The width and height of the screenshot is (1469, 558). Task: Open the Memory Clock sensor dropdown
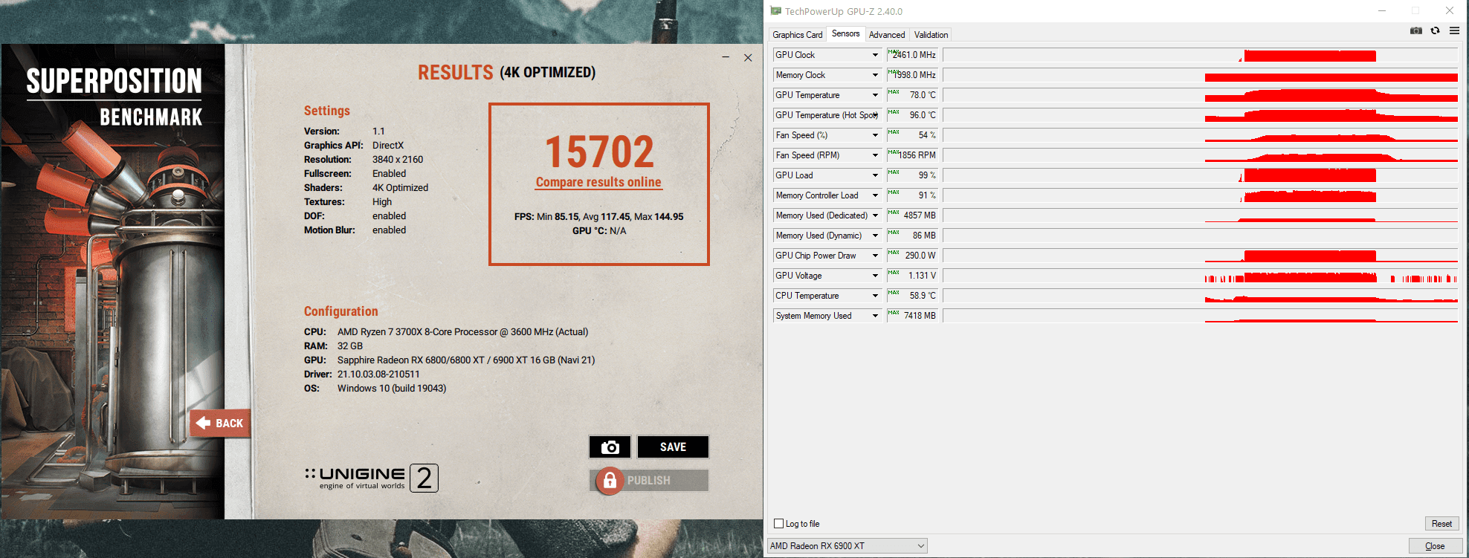click(875, 75)
